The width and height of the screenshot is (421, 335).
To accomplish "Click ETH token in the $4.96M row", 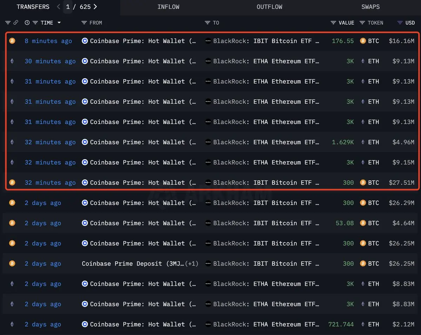I will 369,142.
